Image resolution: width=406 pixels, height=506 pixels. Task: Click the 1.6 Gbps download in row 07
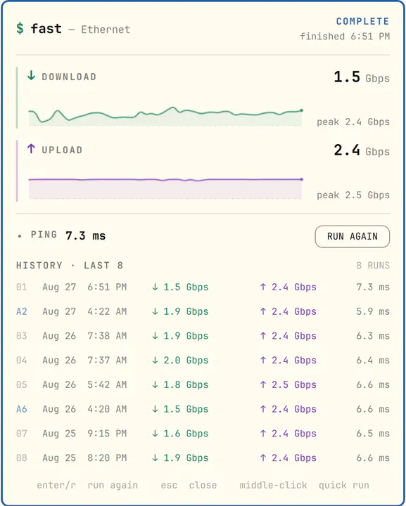[180, 434]
